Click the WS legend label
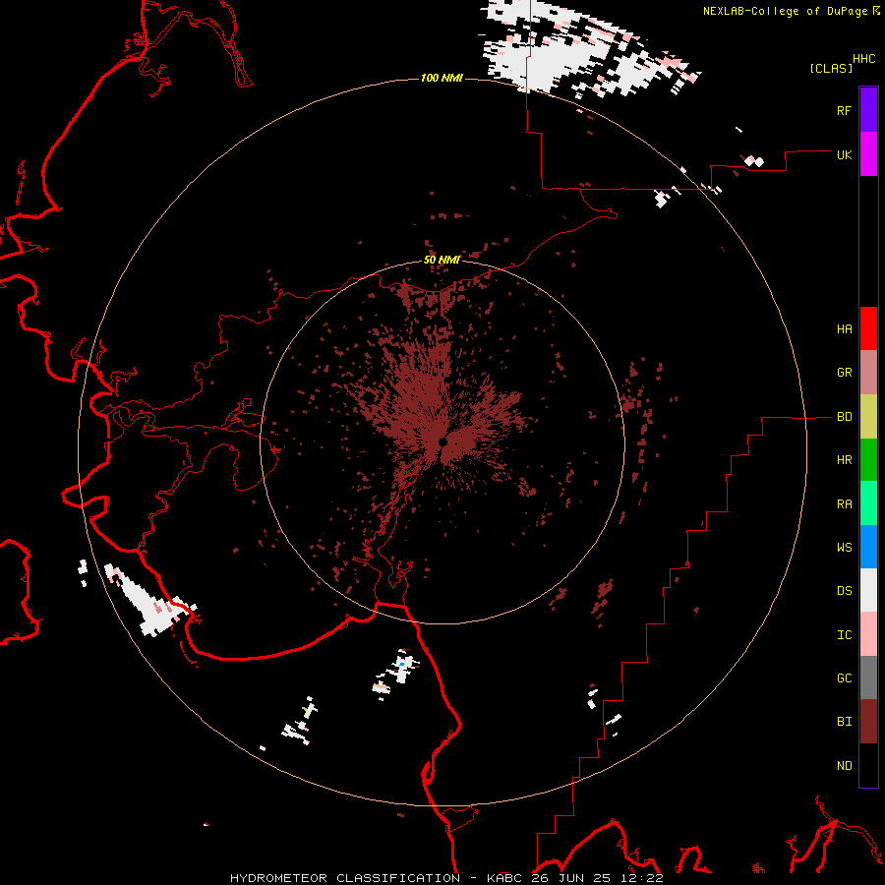The height and width of the screenshot is (885, 885). point(844,548)
